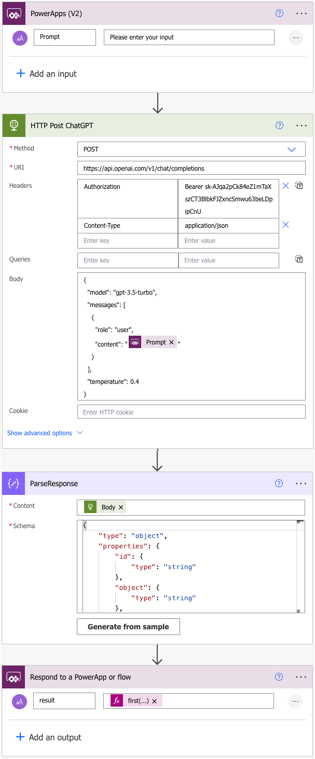
Task: Open the PowerApps (V2) ellipsis menu
Action: (302, 13)
